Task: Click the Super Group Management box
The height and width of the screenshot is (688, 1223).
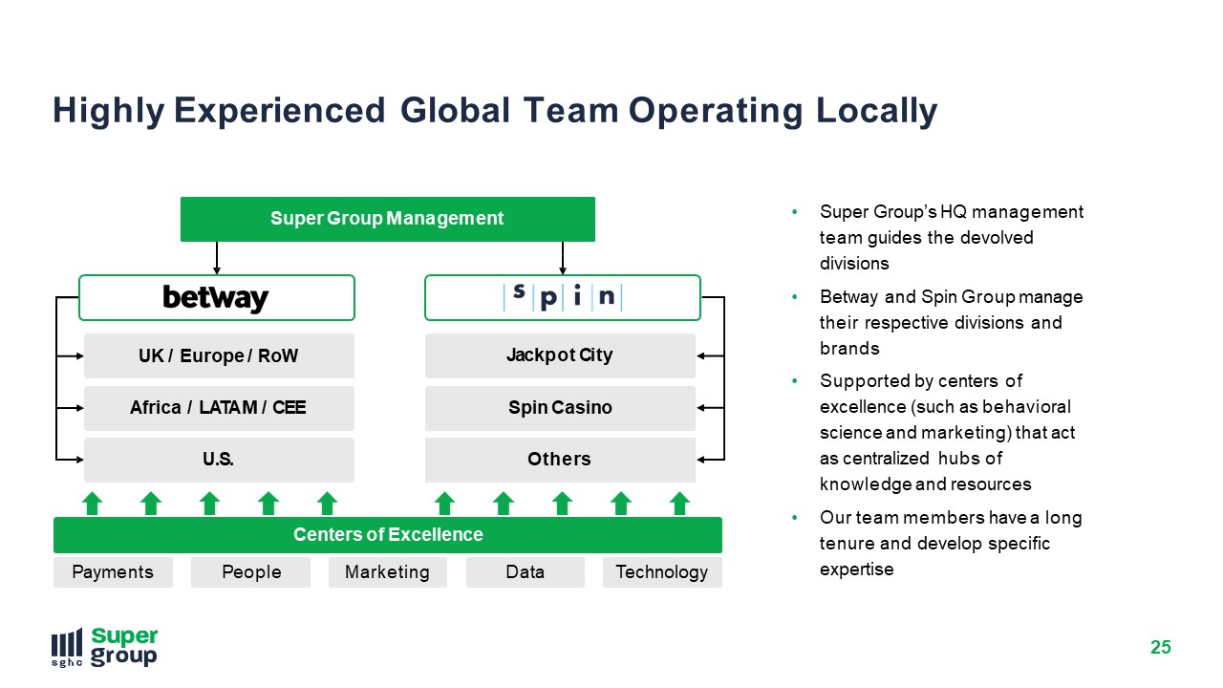Action: (x=387, y=219)
